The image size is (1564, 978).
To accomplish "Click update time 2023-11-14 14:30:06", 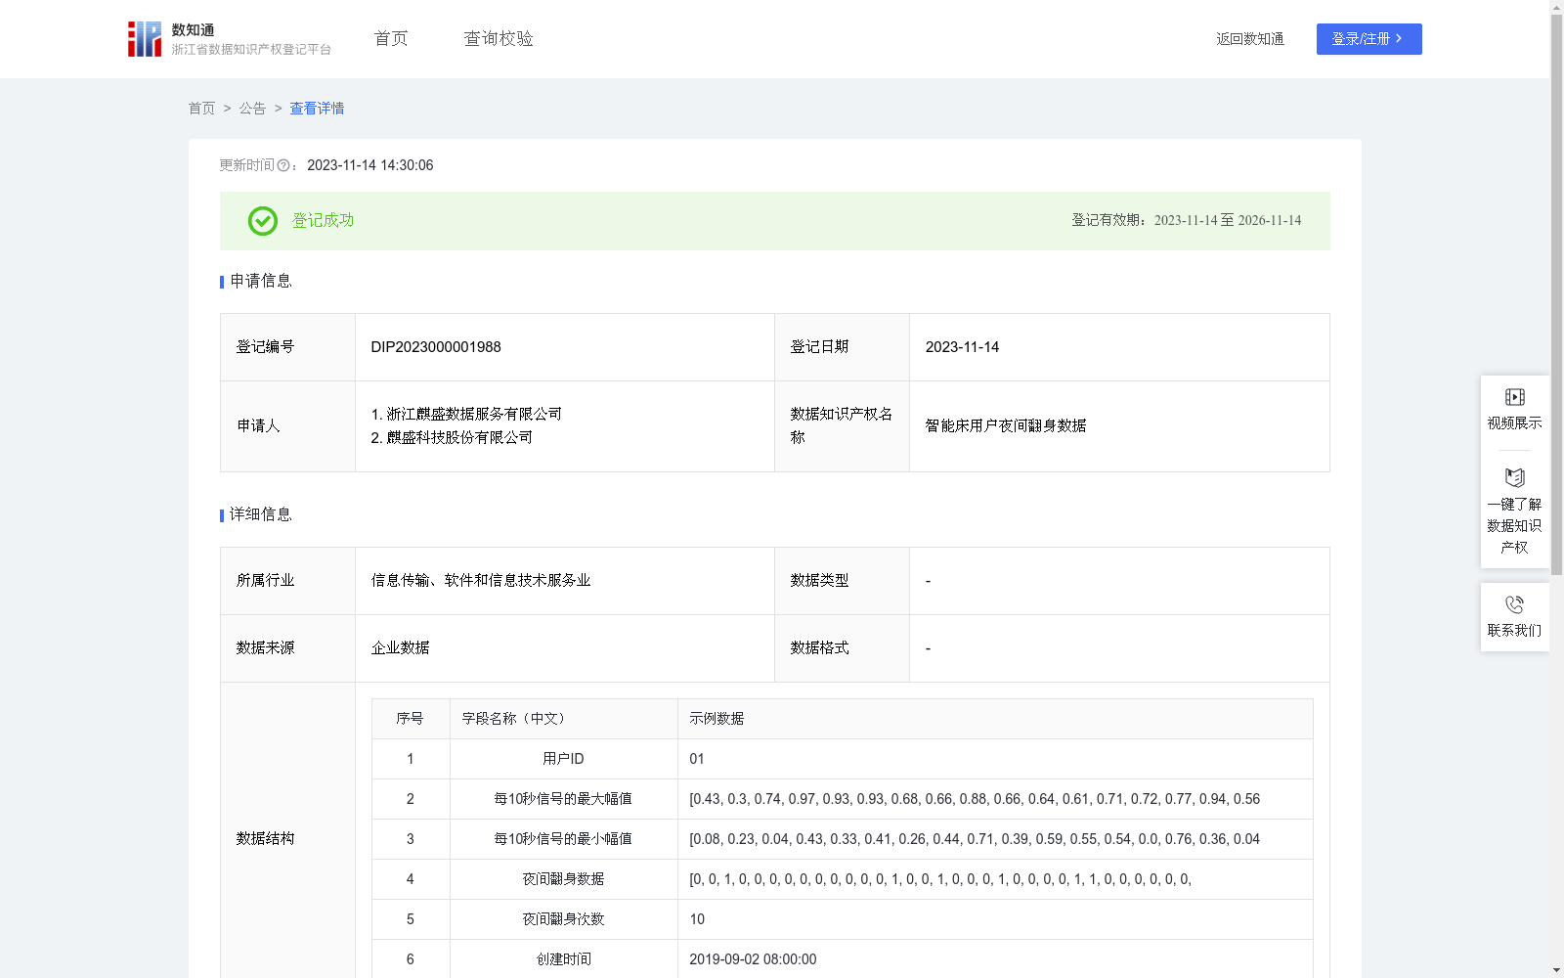I will pos(370,166).
